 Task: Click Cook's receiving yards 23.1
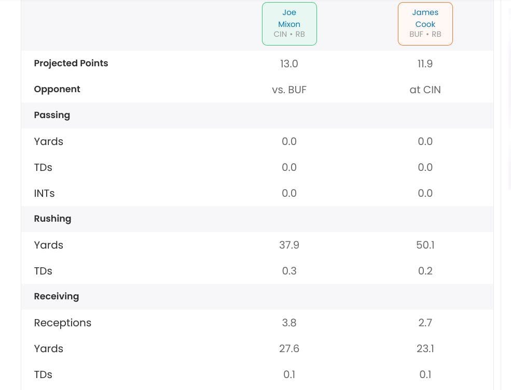[425, 349]
